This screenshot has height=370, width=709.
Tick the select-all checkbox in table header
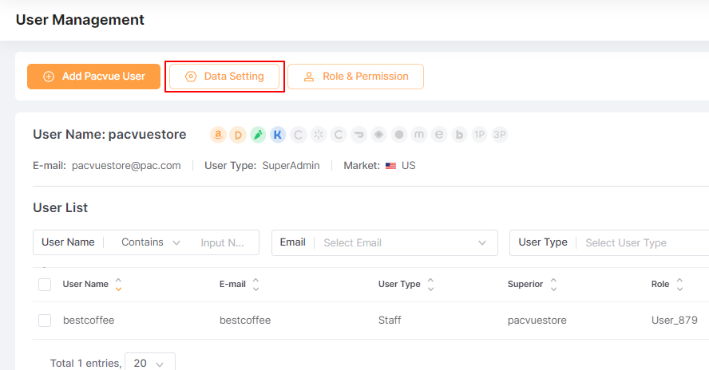[x=45, y=285]
